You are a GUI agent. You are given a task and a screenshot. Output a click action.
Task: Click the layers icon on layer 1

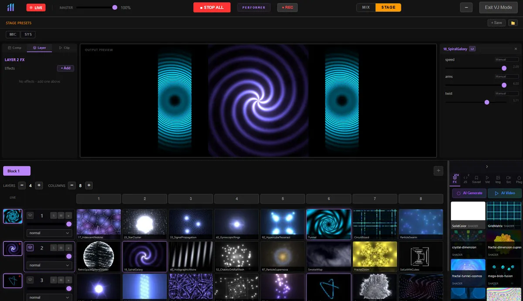[30, 215]
